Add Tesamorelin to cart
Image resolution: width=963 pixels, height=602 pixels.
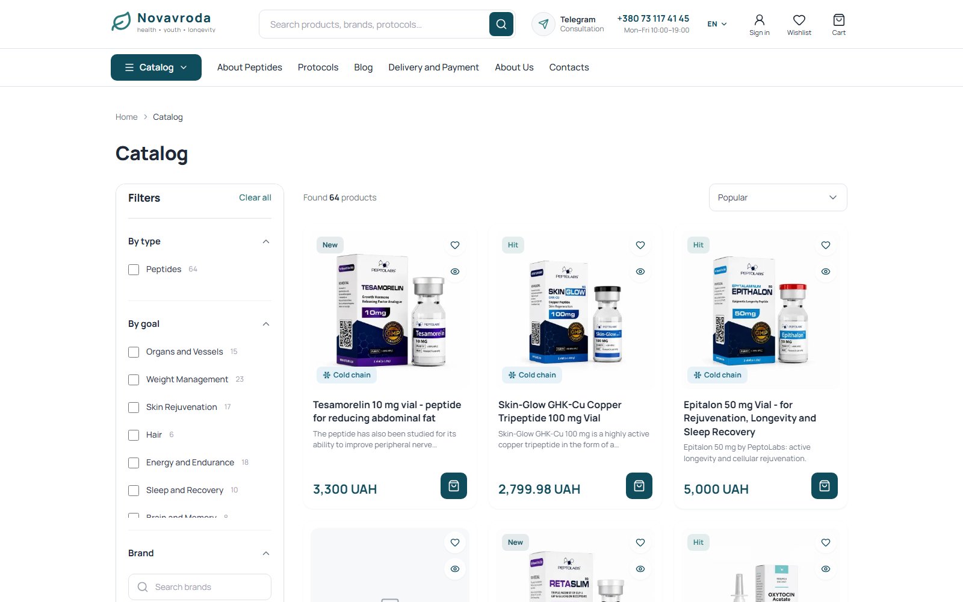tap(454, 486)
